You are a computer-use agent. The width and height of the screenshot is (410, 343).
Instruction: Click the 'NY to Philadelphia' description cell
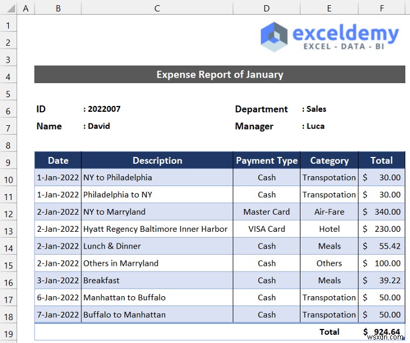pyautogui.click(x=157, y=177)
